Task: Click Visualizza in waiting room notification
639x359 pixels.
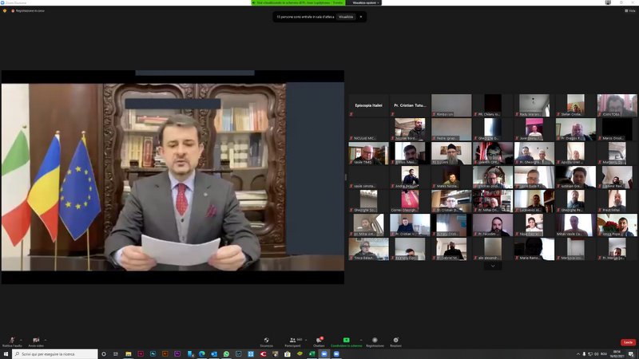Action: click(x=345, y=16)
